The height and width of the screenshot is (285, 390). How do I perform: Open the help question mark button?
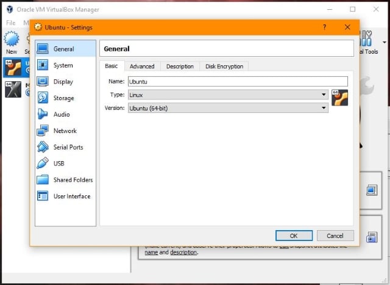click(x=324, y=27)
